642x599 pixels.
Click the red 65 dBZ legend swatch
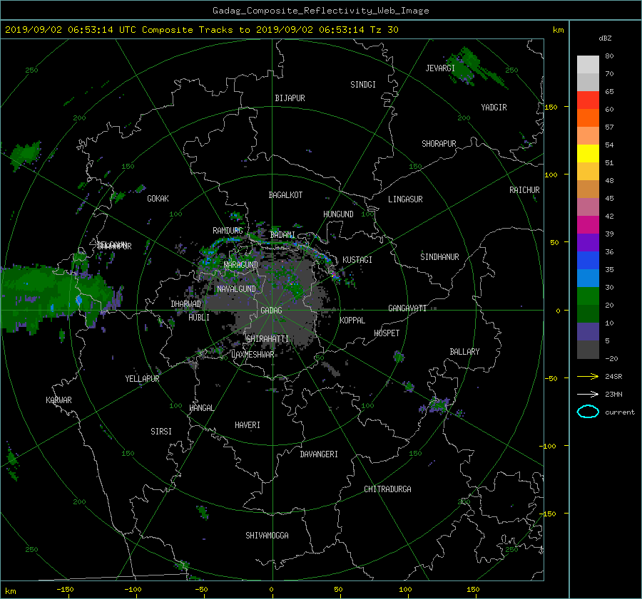(x=588, y=100)
